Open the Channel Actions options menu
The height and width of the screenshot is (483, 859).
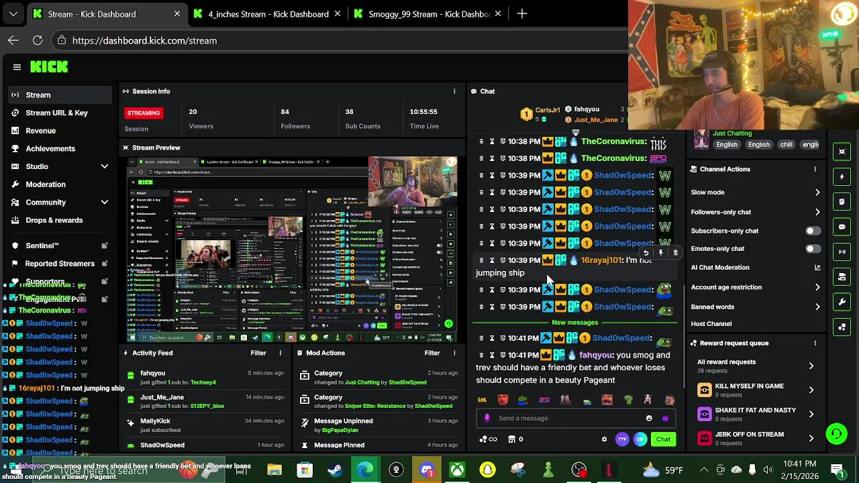(x=815, y=169)
